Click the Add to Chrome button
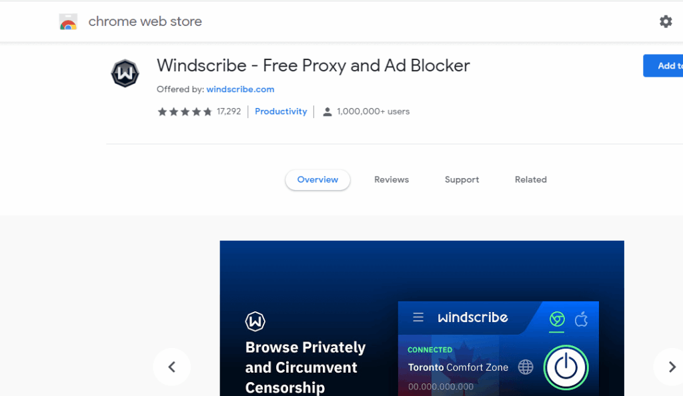The height and width of the screenshot is (396, 683). 663,66
